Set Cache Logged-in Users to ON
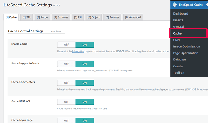The image size is (208, 123). [85, 64]
